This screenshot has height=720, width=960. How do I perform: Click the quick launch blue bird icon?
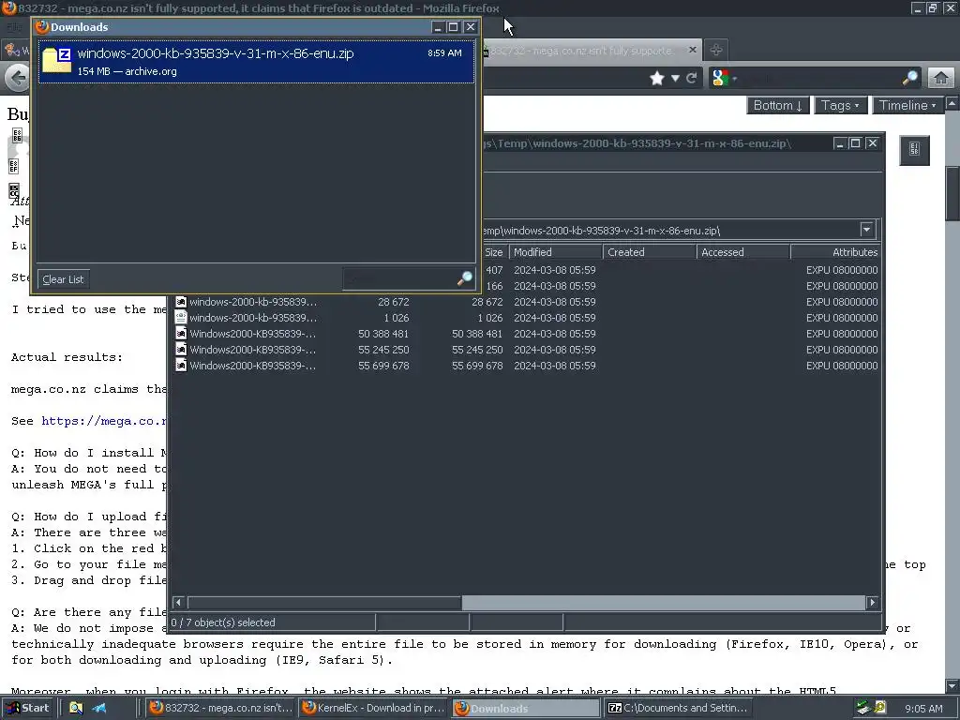99,709
